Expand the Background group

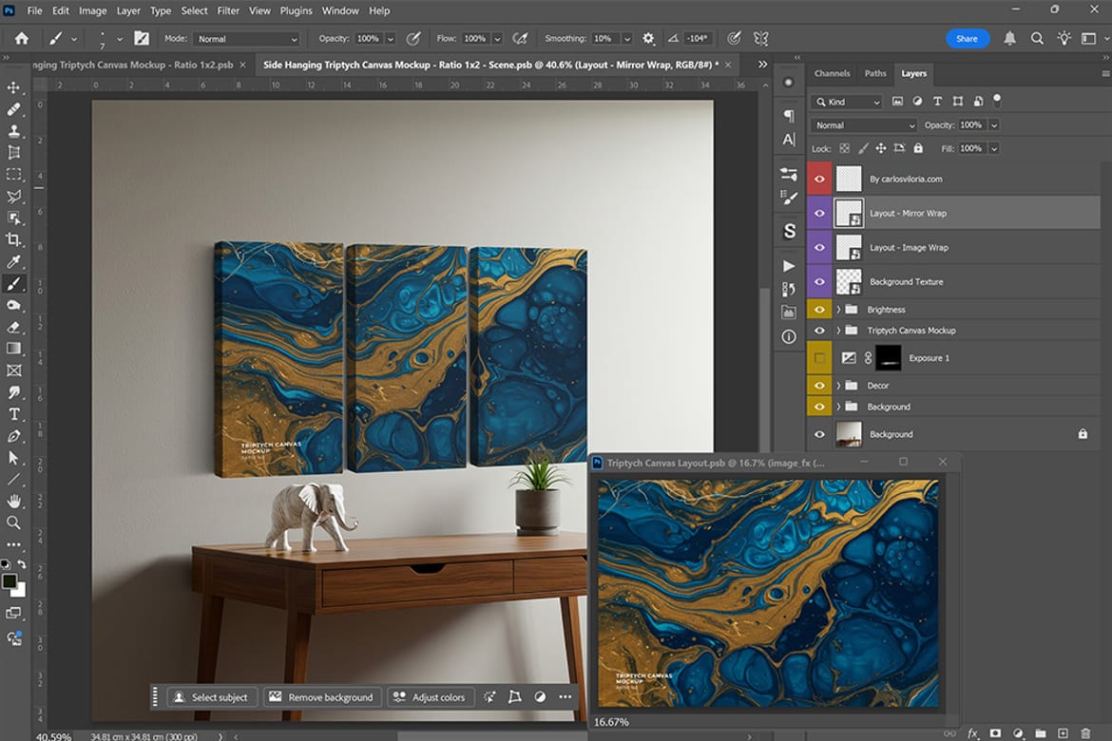pyautogui.click(x=838, y=407)
